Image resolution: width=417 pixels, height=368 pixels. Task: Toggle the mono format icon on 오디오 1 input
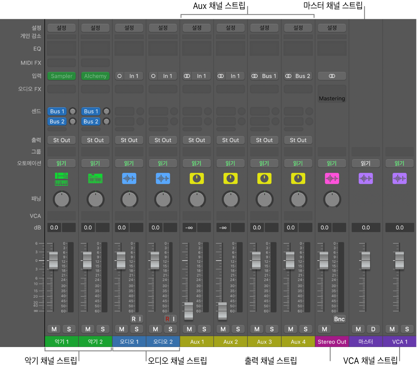pos(119,76)
